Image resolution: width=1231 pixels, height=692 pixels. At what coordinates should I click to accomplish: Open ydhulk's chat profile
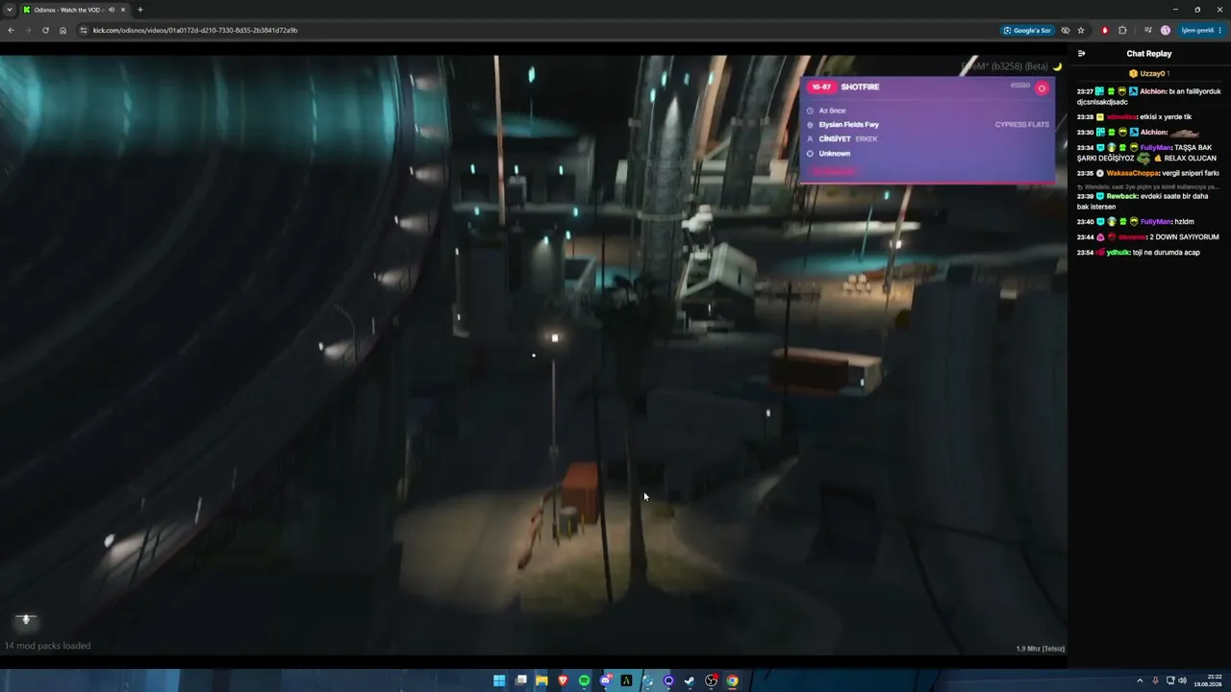[1118, 253]
